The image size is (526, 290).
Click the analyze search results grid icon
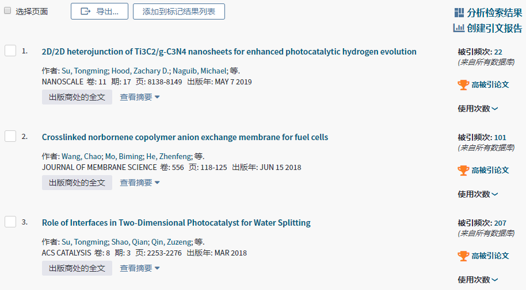point(459,13)
